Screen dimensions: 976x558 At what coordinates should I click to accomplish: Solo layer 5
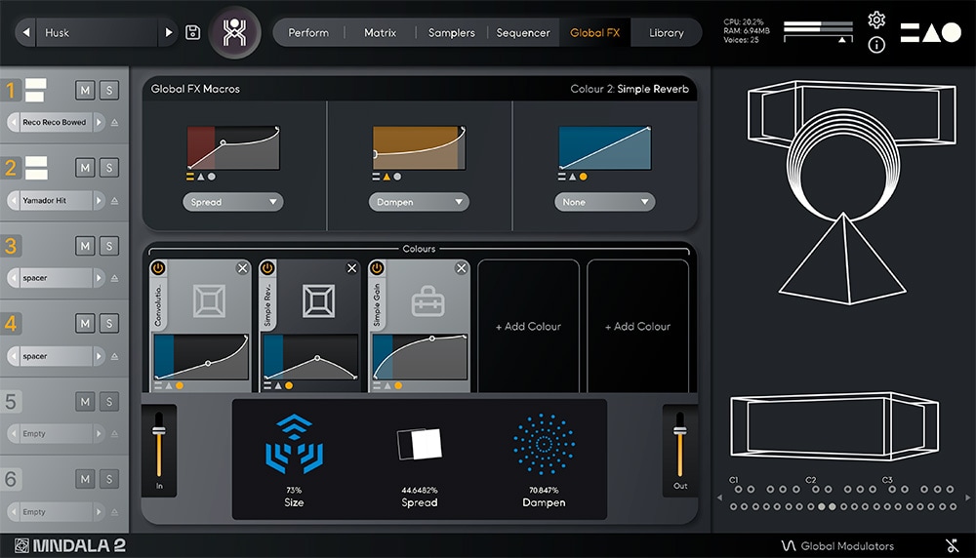pyautogui.click(x=109, y=401)
